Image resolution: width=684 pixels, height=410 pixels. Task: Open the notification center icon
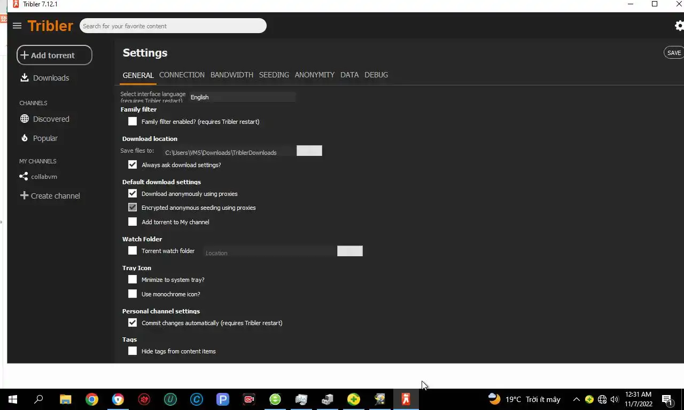point(667,399)
